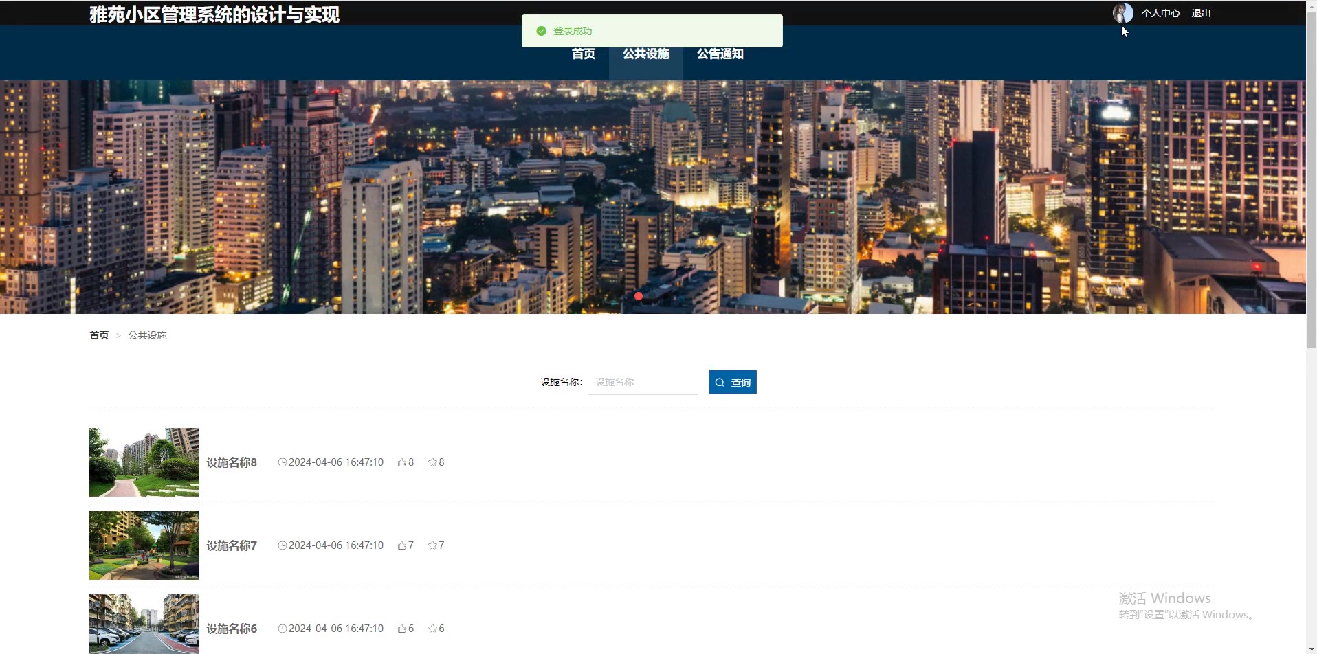The width and height of the screenshot is (1317, 654).
Task: Click 公共设施 breadcrumb text
Action: [x=147, y=335]
